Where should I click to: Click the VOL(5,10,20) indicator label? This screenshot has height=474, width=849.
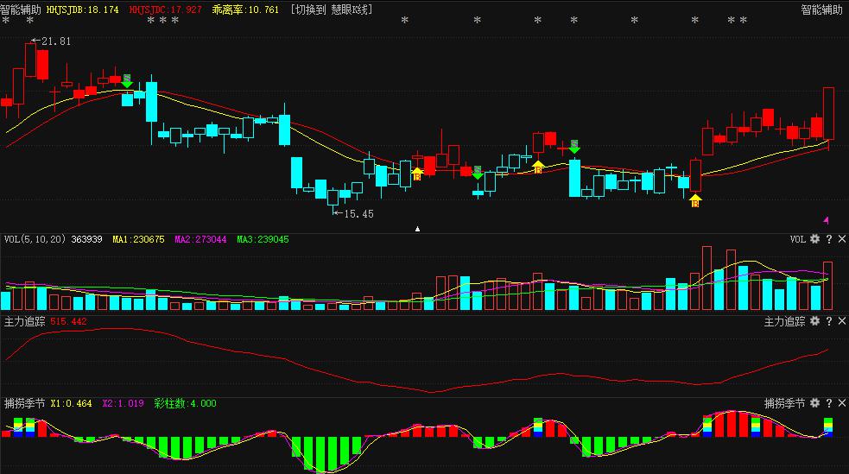click(35, 238)
